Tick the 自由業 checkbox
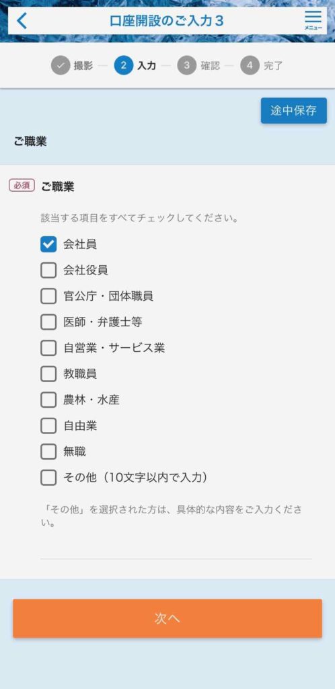Viewport: 335px width, 689px height. [48, 426]
